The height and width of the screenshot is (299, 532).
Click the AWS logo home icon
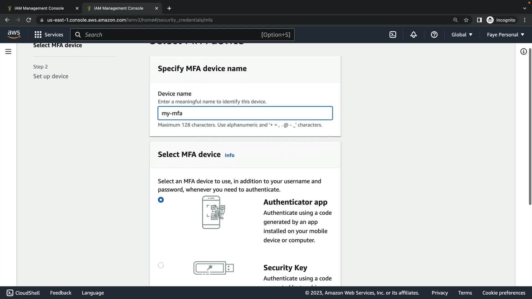tap(14, 35)
